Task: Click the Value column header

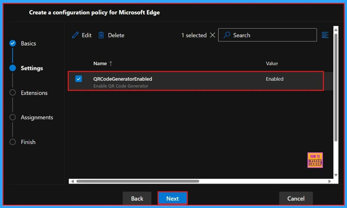Action: pyautogui.click(x=272, y=64)
